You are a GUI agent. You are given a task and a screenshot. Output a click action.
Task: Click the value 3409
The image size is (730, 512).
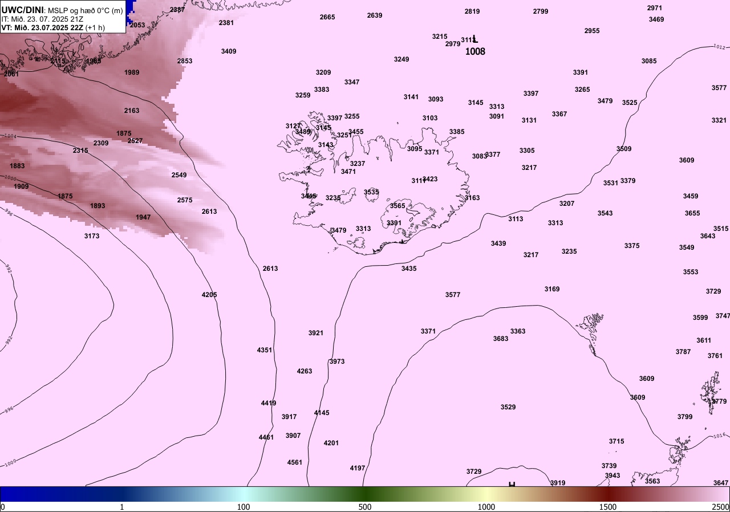pyautogui.click(x=229, y=51)
